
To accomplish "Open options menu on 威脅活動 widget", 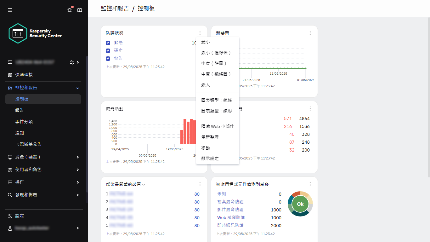I will tap(200, 108).
